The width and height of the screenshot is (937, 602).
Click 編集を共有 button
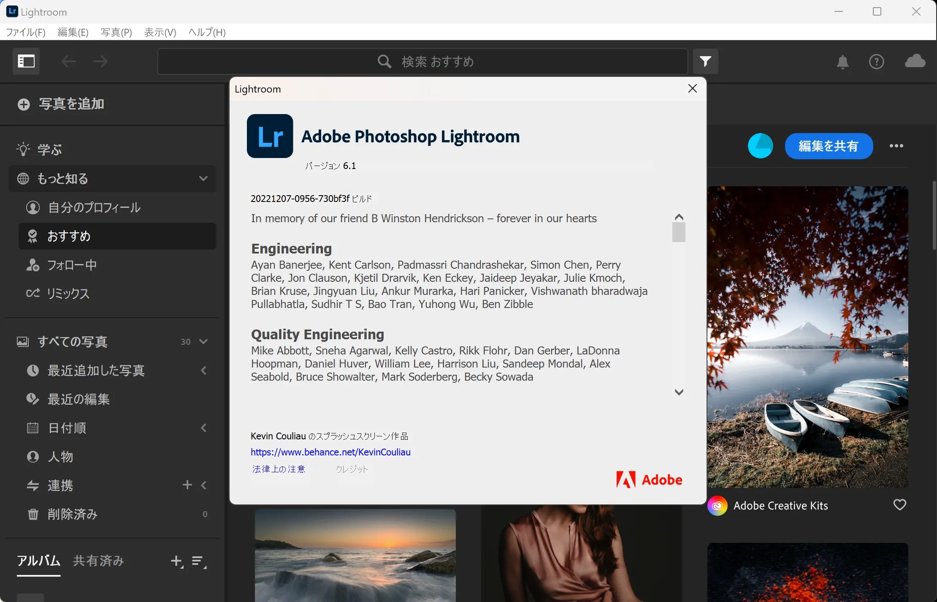coord(829,146)
